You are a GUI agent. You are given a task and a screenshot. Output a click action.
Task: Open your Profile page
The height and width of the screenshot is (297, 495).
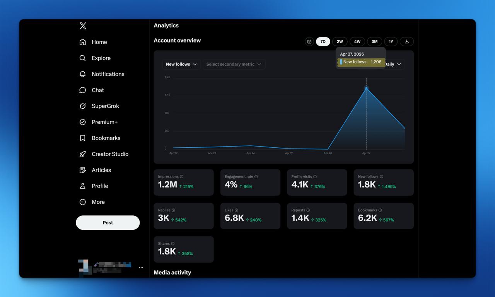(x=99, y=186)
